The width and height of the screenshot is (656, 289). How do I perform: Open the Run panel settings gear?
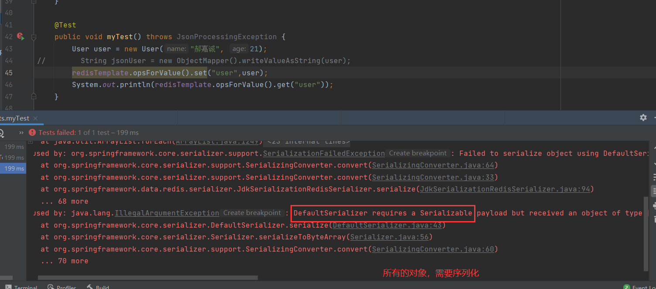(x=643, y=118)
